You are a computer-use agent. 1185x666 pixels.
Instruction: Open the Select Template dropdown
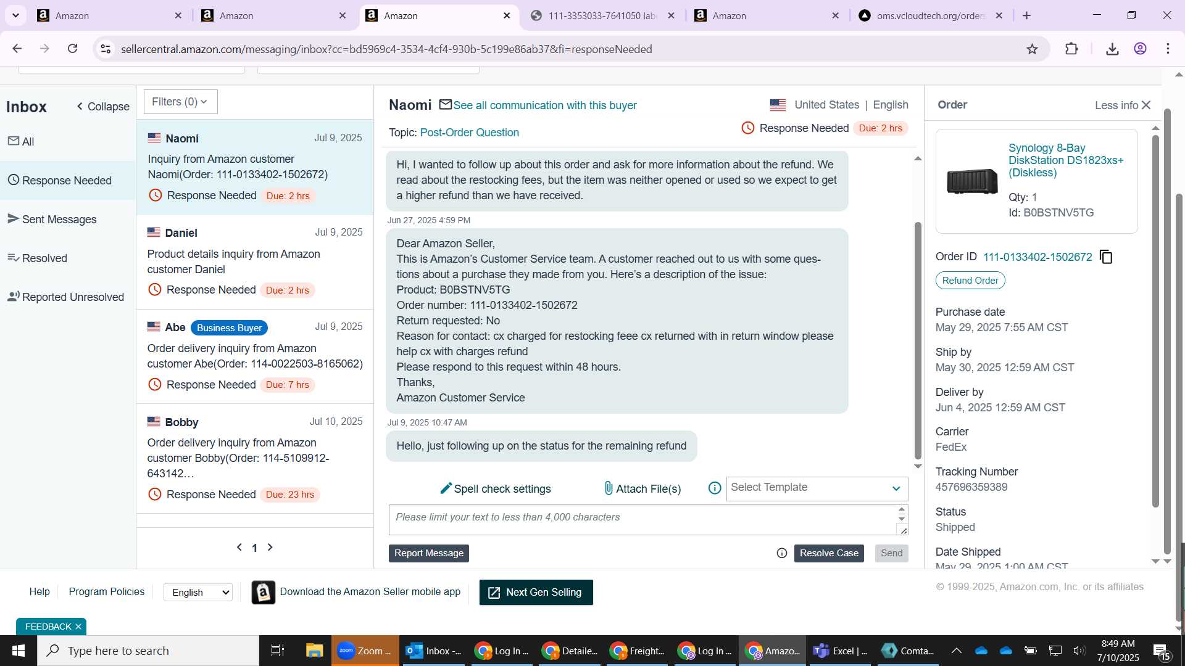pos(817,488)
